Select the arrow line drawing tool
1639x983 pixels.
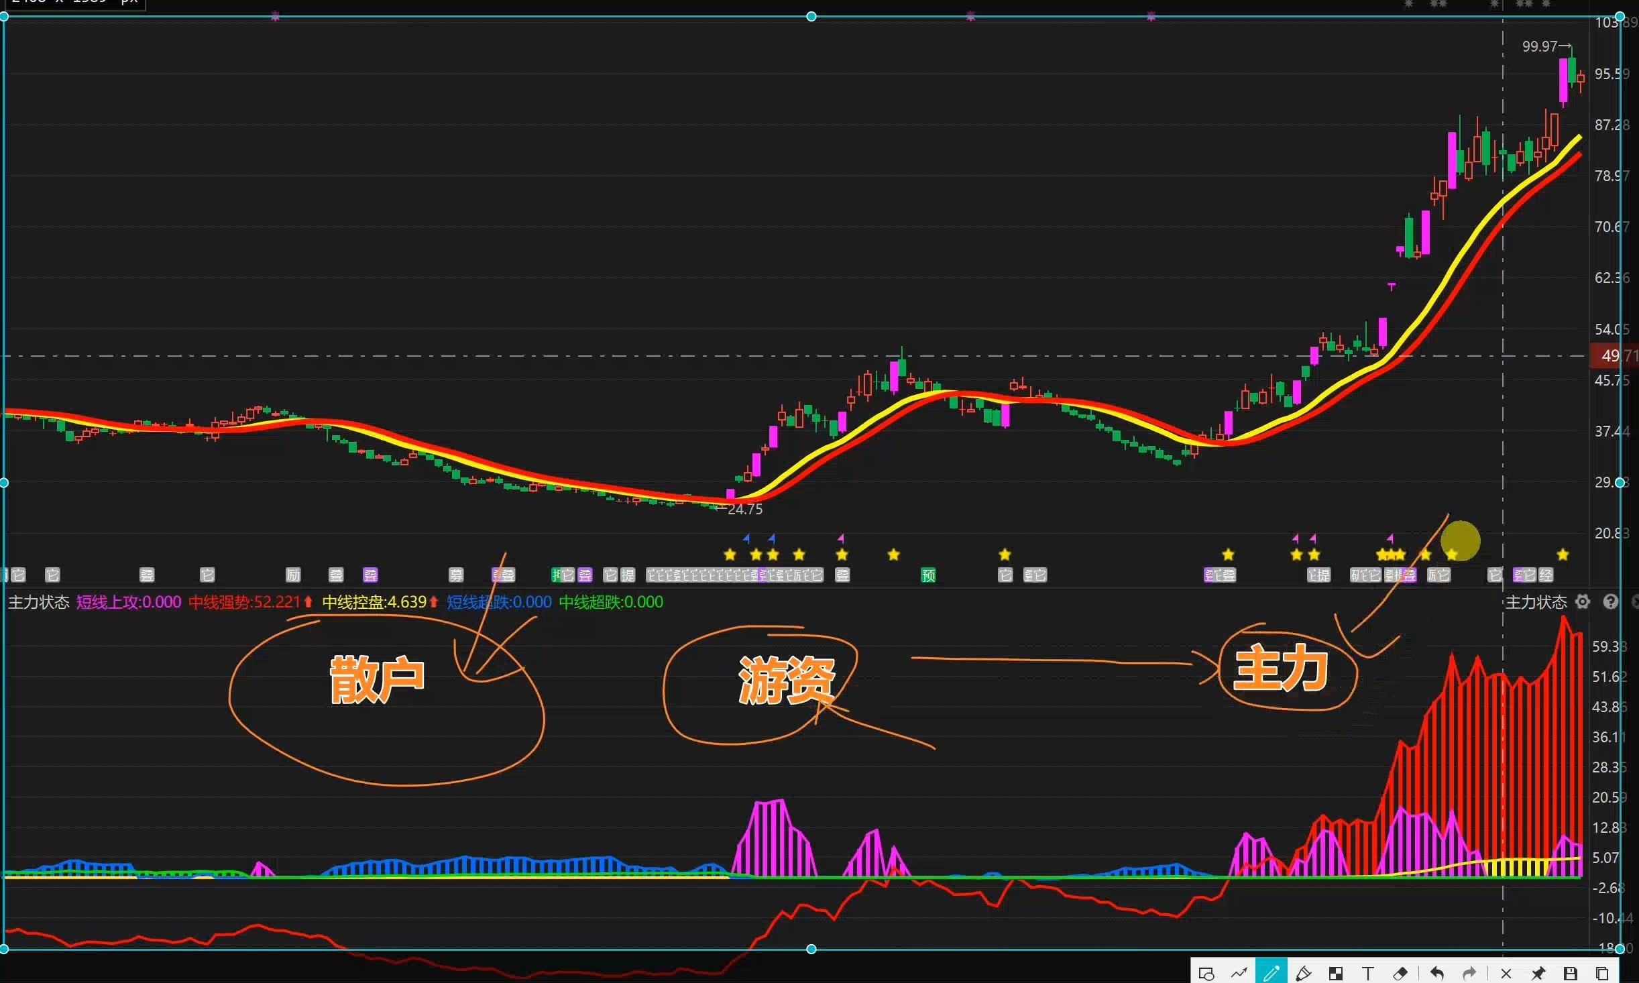(x=1239, y=974)
